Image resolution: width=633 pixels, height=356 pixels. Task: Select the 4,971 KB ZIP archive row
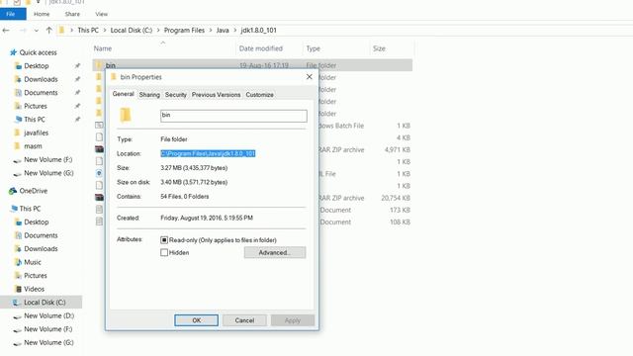click(x=252, y=149)
